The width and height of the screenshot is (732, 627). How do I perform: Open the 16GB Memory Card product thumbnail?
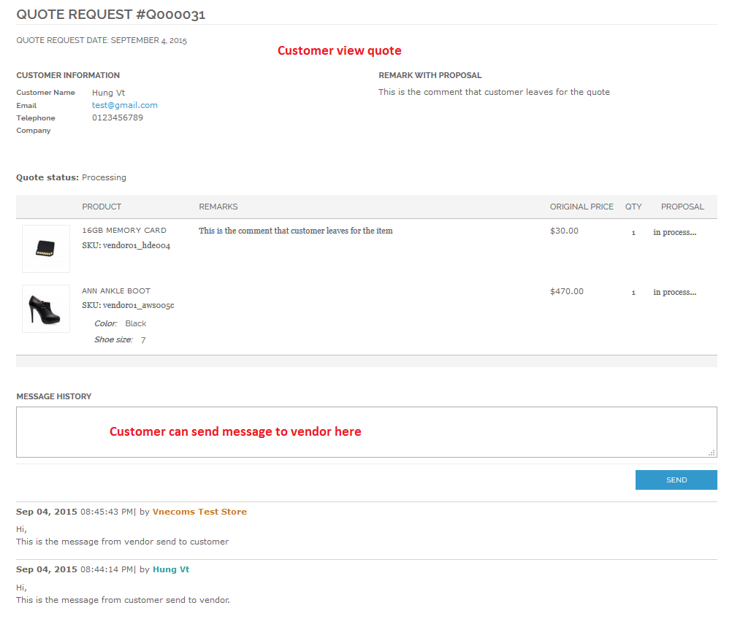coord(45,248)
